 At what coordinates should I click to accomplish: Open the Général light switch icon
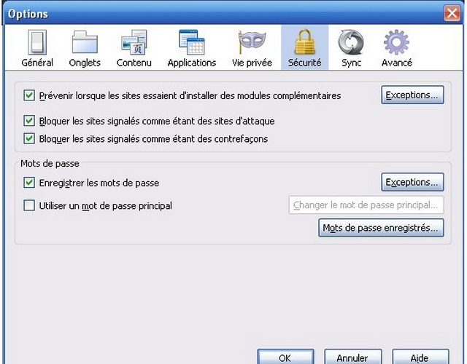click(37, 42)
